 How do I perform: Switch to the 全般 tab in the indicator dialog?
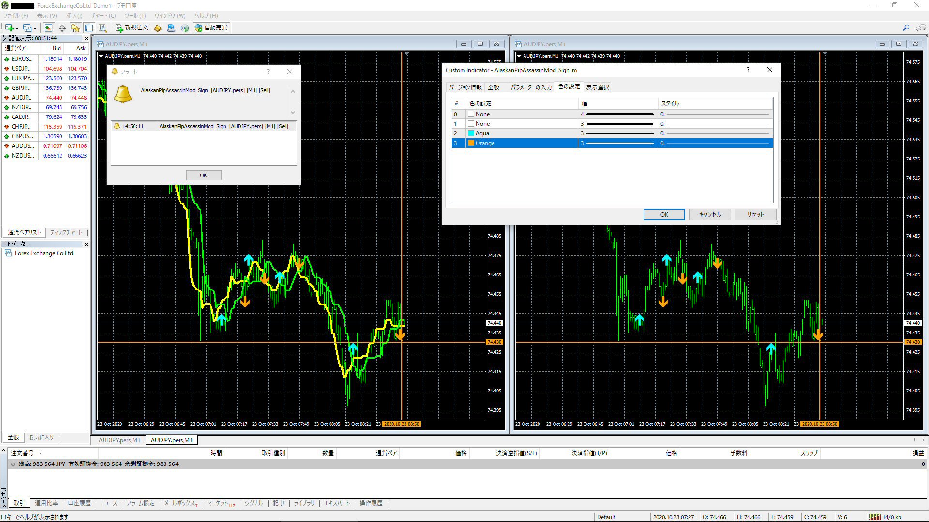coord(494,87)
